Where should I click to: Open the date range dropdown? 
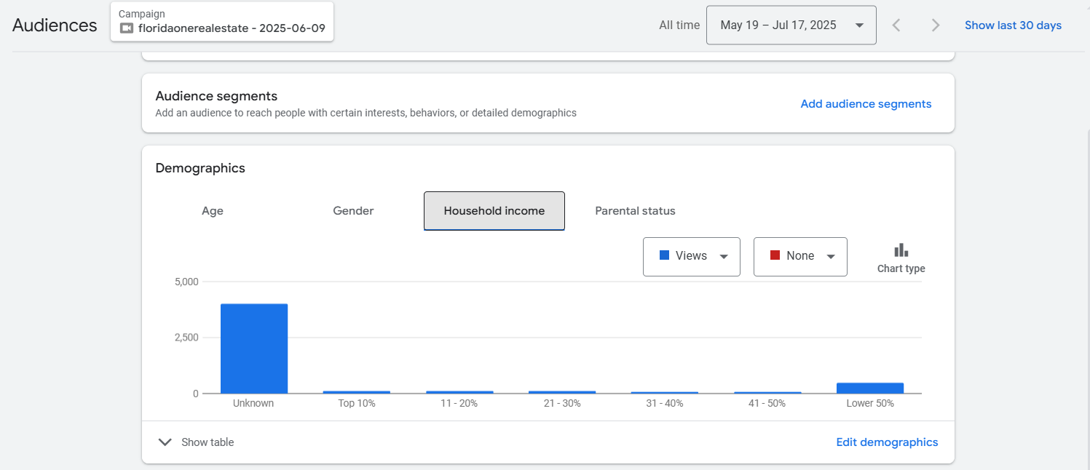[x=791, y=25]
